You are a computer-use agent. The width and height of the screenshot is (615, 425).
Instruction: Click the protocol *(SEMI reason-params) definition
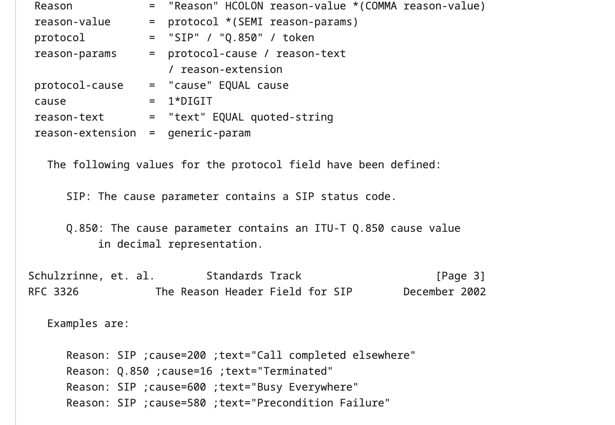[263, 22]
